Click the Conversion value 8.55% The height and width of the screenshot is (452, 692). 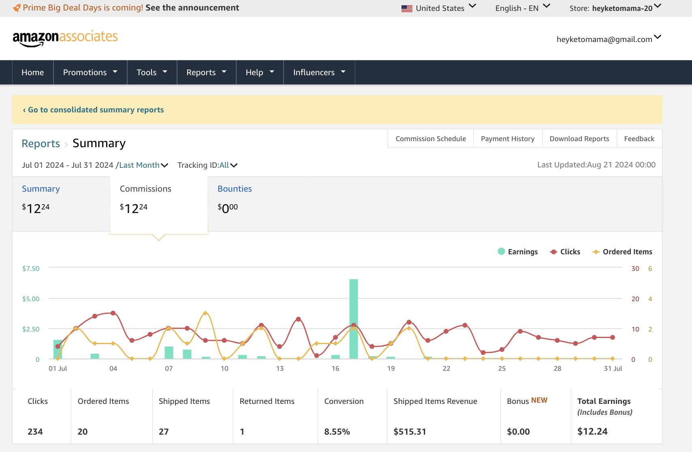(337, 431)
